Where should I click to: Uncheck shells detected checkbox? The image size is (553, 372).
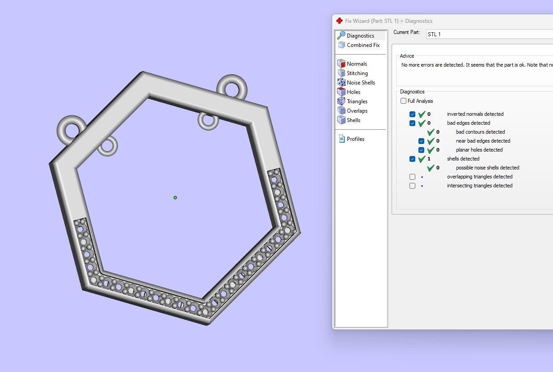coord(412,159)
